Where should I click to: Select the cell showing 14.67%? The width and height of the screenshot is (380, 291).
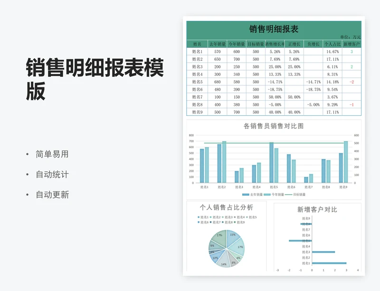[332, 52]
